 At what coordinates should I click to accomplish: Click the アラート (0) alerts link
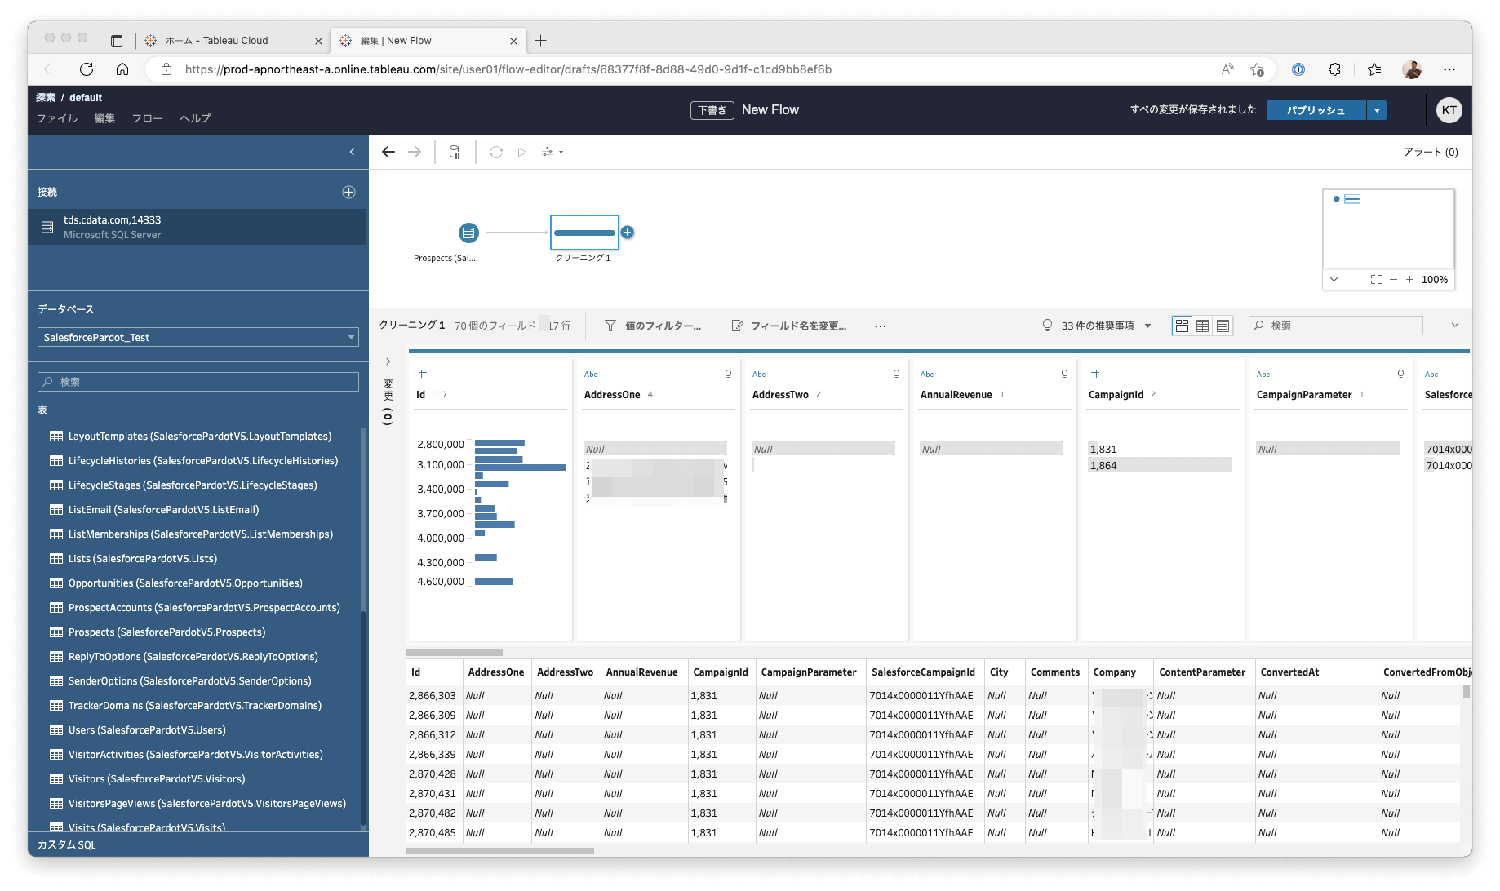pyautogui.click(x=1431, y=152)
